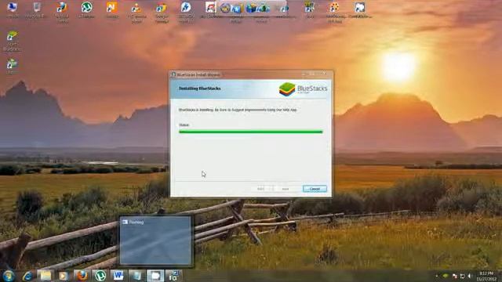Click the last pinned taskbar app icon

174,276
